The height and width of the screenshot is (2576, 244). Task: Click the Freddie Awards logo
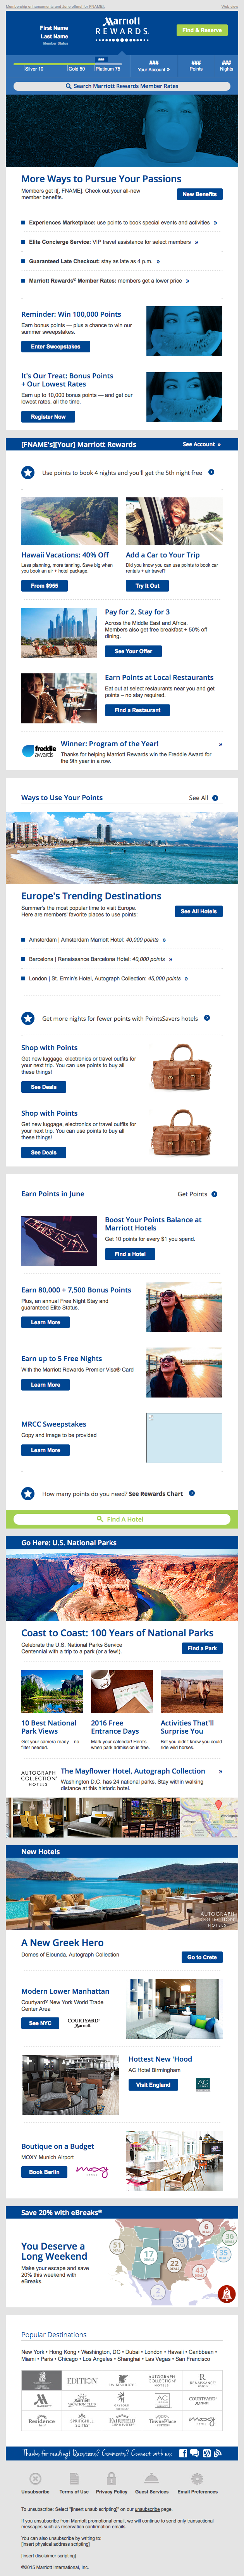tap(39, 750)
